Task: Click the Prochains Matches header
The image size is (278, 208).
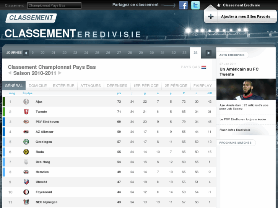Action: coord(236,143)
